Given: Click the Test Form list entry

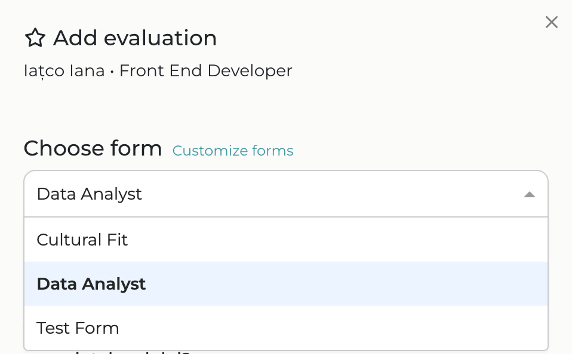Looking at the screenshot, I should tap(78, 328).
